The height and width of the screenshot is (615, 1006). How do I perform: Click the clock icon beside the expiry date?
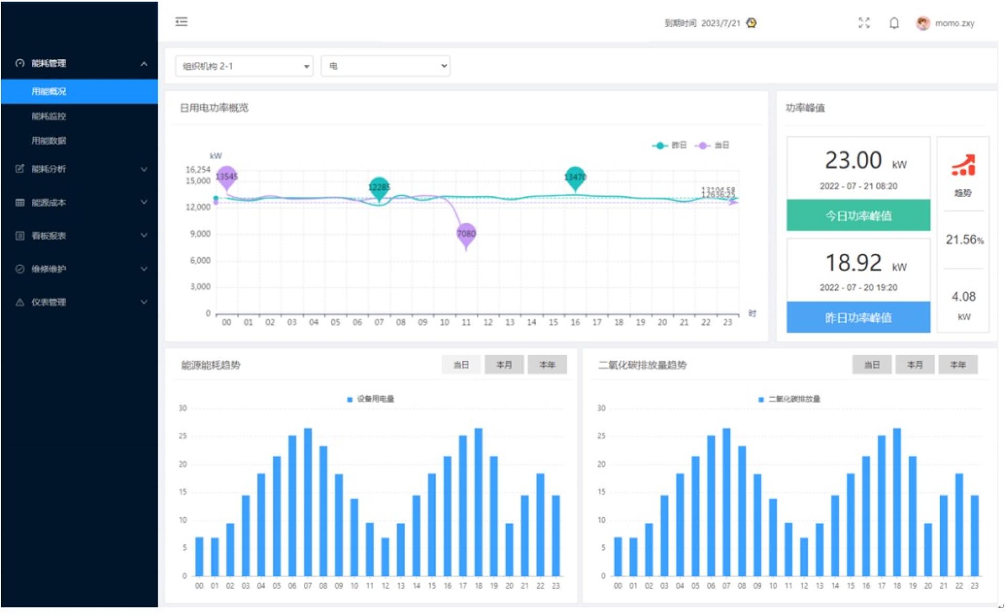coord(751,23)
